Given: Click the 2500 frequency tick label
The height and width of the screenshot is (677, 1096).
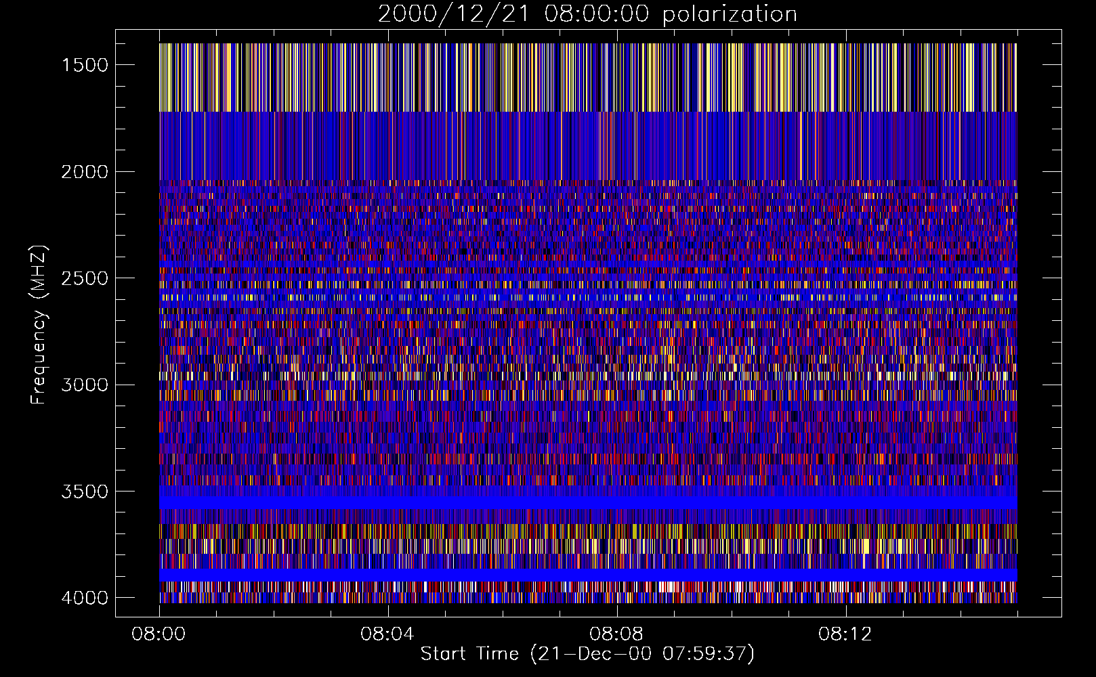Looking at the screenshot, I should pyautogui.click(x=85, y=278).
